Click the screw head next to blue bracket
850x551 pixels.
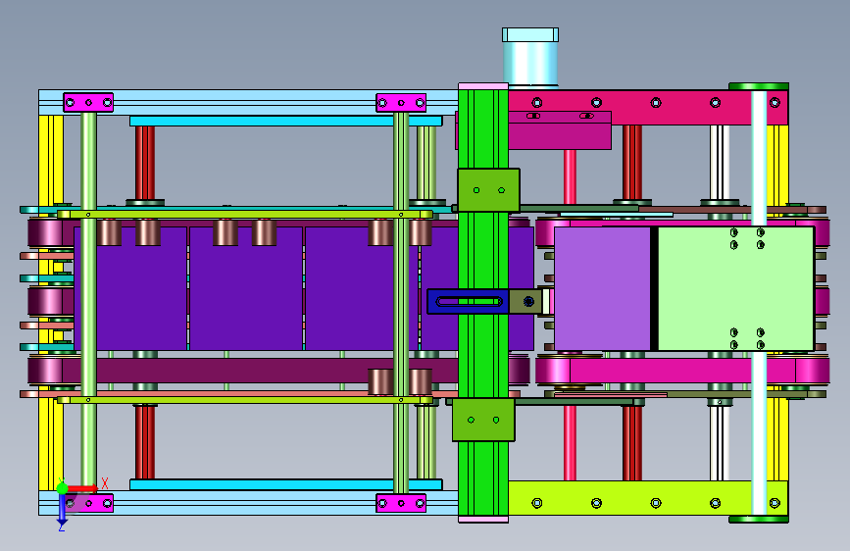[x=528, y=302]
